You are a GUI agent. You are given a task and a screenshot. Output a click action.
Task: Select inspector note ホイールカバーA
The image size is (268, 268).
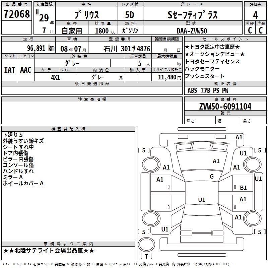tap(23, 183)
